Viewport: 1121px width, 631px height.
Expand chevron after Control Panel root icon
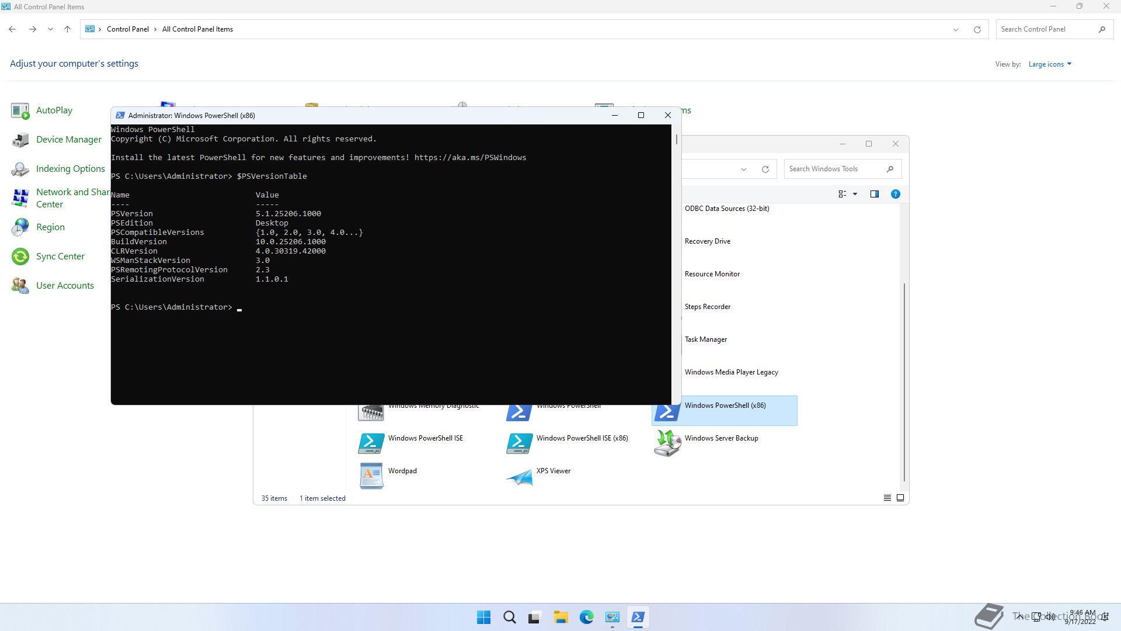(100, 29)
